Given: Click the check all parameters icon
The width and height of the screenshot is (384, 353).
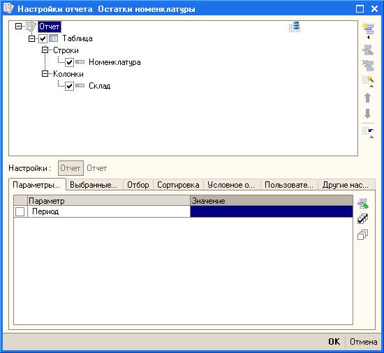Looking at the screenshot, I should [x=362, y=219].
